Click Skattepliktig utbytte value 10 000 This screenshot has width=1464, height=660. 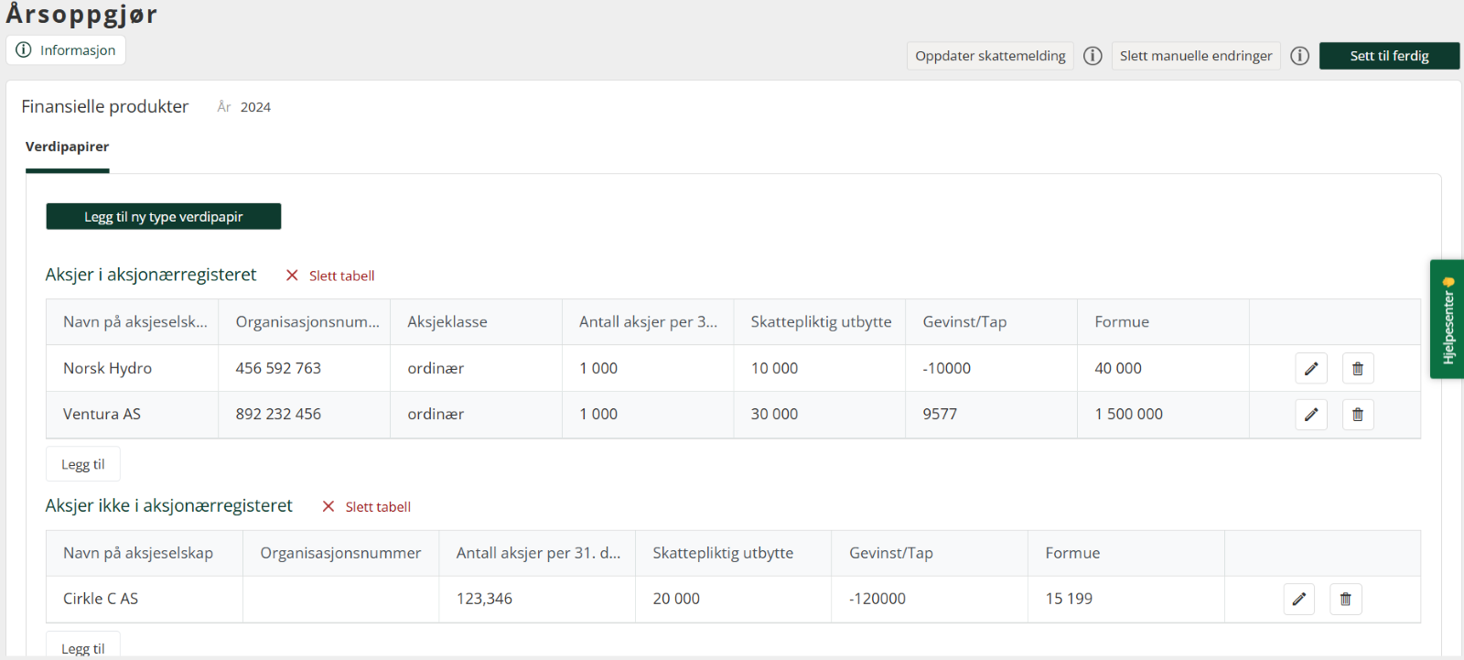pyautogui.click(x=774, y=368)
